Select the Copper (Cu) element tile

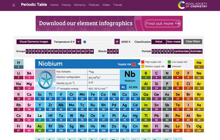click(125, 96)
